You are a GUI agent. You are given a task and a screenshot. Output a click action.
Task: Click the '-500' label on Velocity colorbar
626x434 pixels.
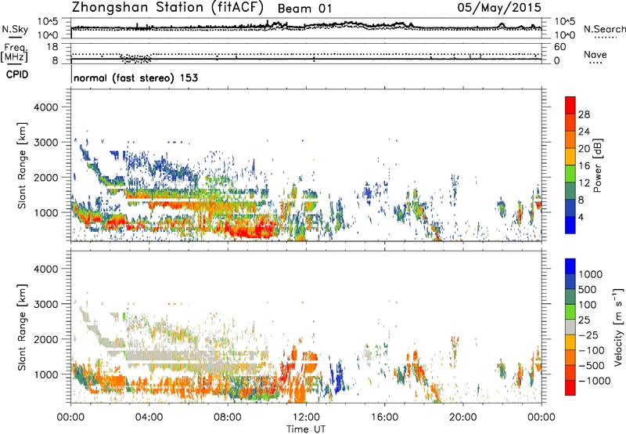592,366
